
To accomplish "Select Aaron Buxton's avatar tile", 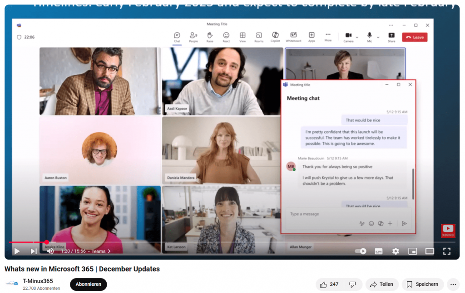I will click(x=100, y=150).
